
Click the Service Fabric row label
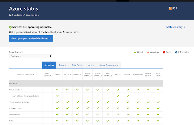coord(15,115)
